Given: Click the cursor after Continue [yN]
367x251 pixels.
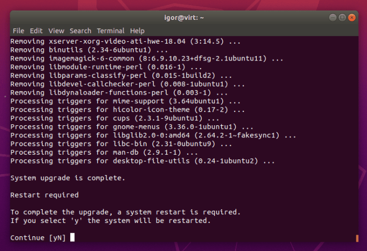Looking at the screenshot, I should 72,237.
